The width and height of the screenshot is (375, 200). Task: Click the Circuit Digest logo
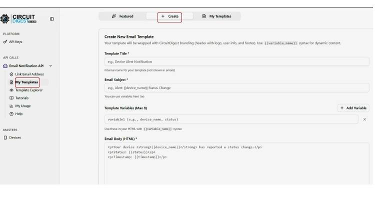click(18, 18)
